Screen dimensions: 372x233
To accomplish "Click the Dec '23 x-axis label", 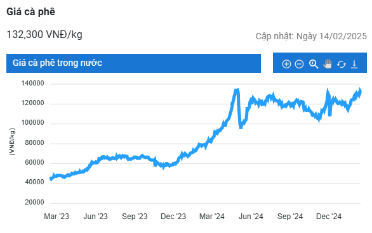I will (173, 216).
